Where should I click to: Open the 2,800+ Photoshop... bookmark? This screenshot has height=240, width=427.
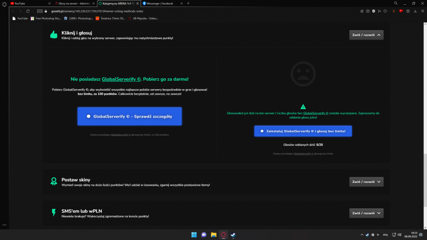click(79, 18)
